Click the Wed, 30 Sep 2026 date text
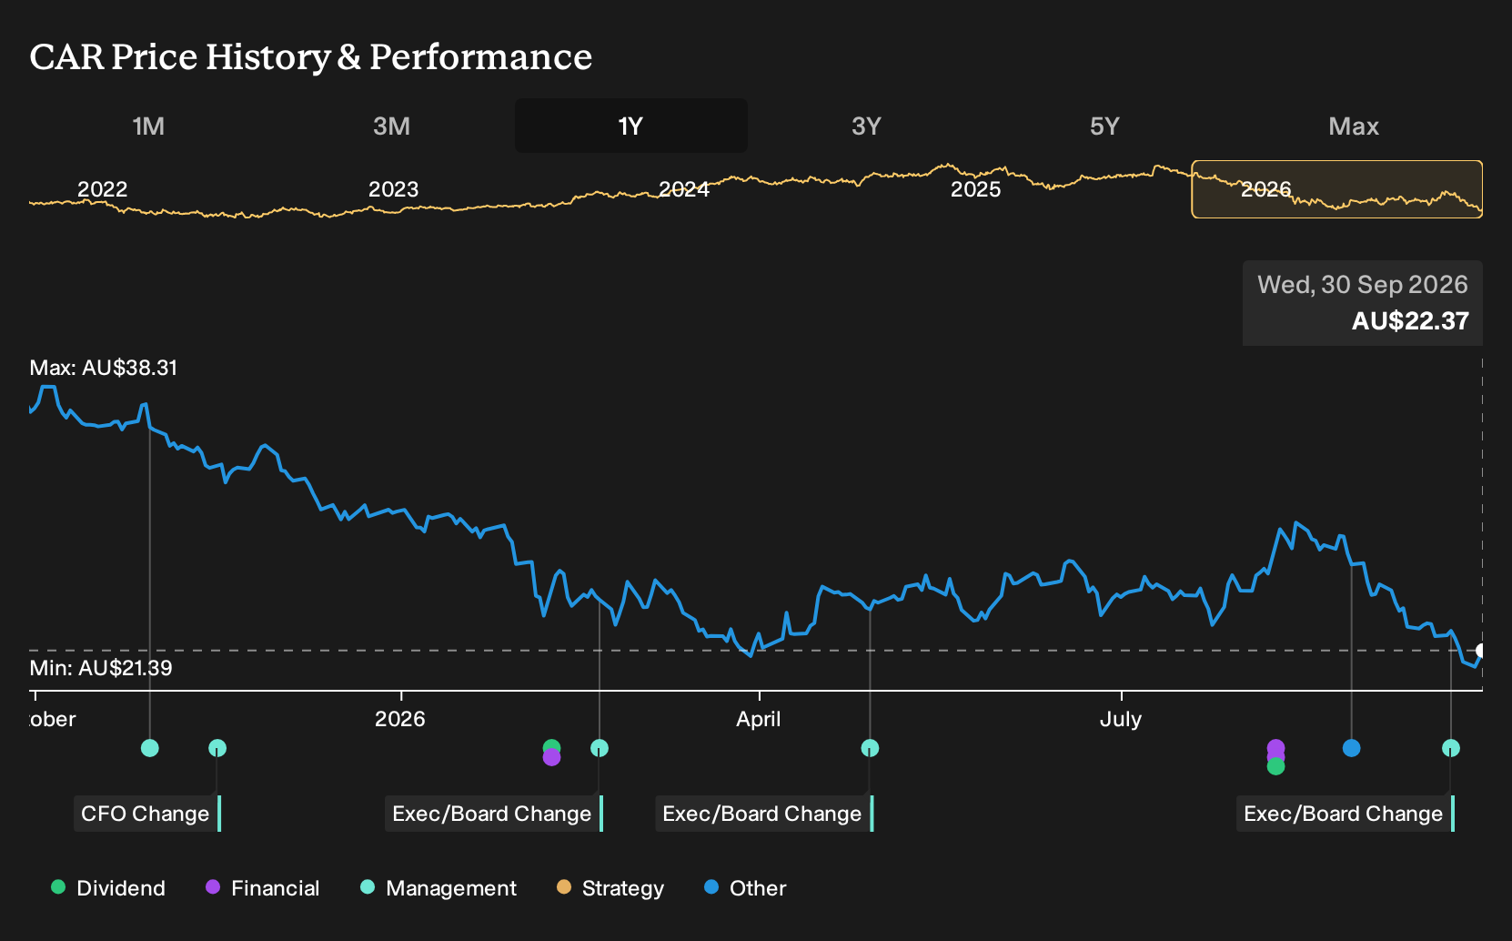 (x=1363, y=285)
